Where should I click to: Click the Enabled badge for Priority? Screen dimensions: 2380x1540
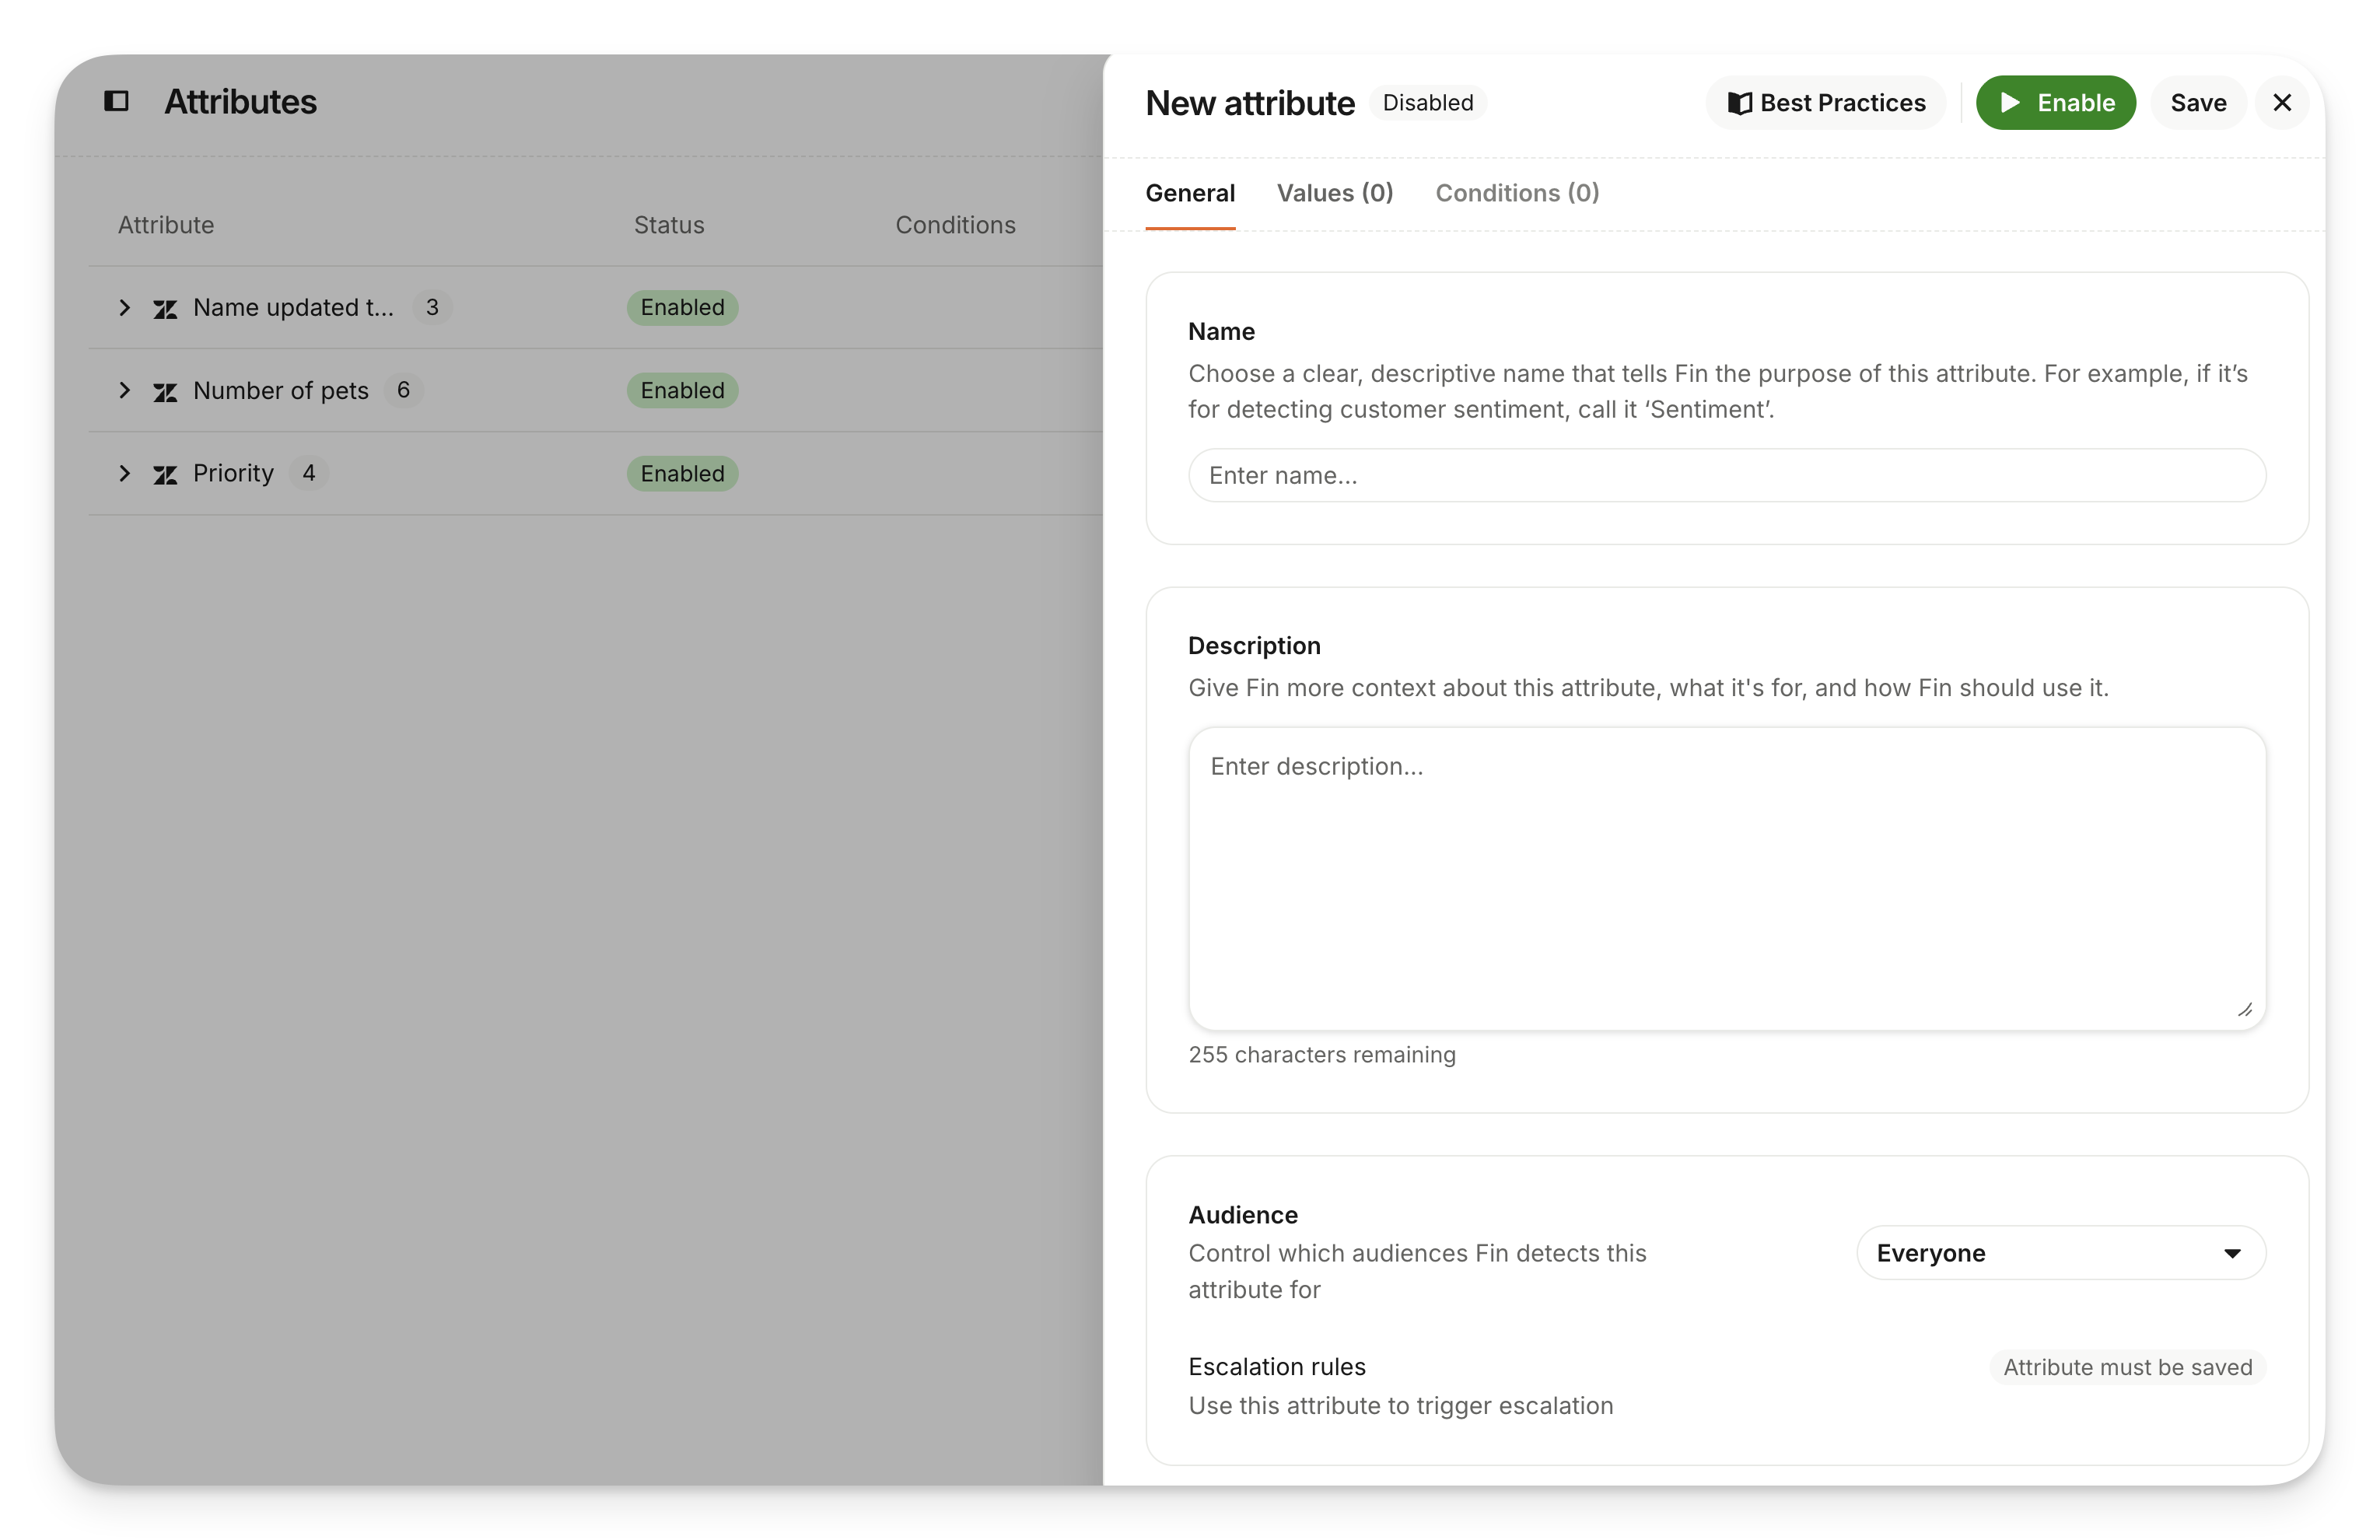click(682, 474)
